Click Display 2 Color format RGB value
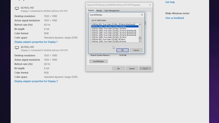This screenshot has height=123, width=219. (47, 73)
